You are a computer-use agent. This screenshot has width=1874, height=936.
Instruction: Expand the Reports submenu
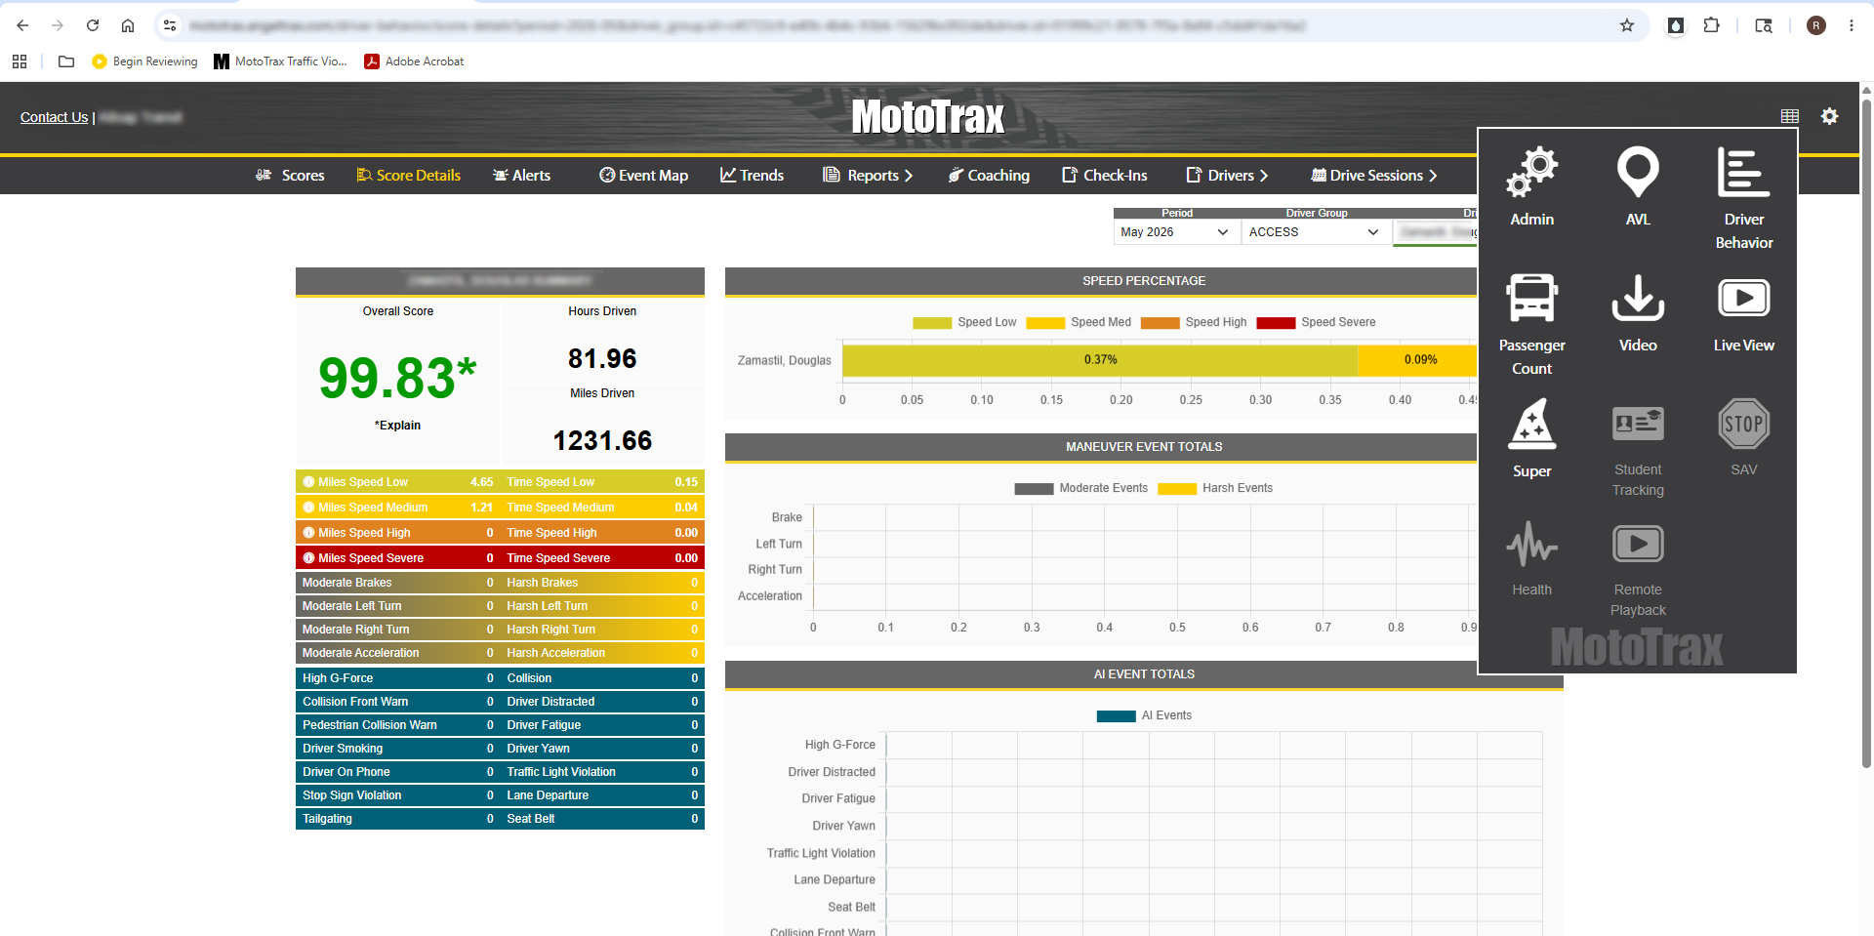point(868,176)
